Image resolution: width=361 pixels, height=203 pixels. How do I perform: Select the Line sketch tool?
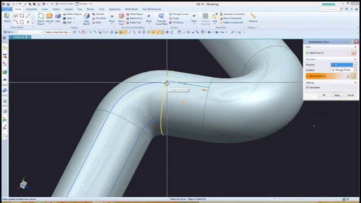28,16
